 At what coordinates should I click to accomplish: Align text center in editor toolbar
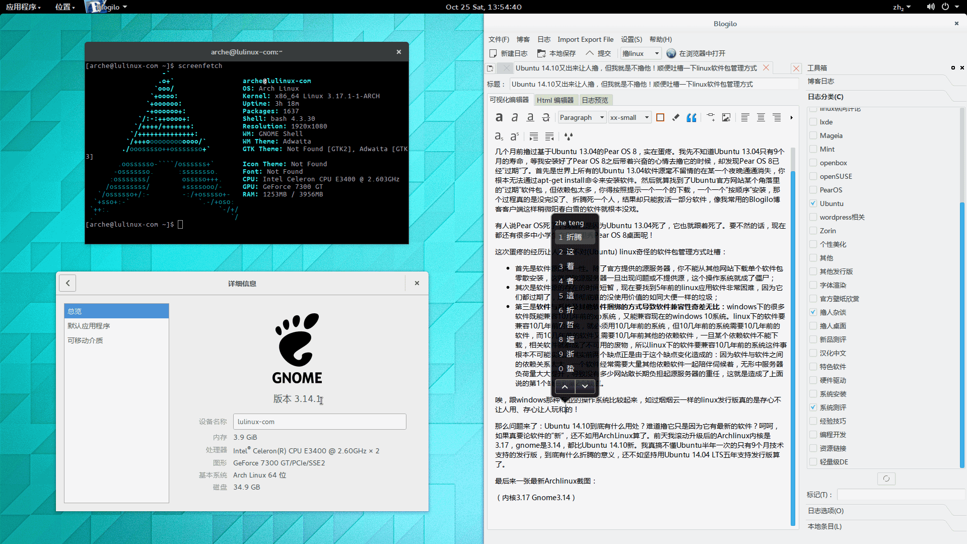pyautogui.click(x=761, y=117)
